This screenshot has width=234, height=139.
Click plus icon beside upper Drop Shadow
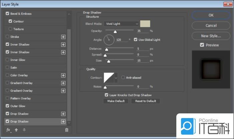[x=63, y=114]
